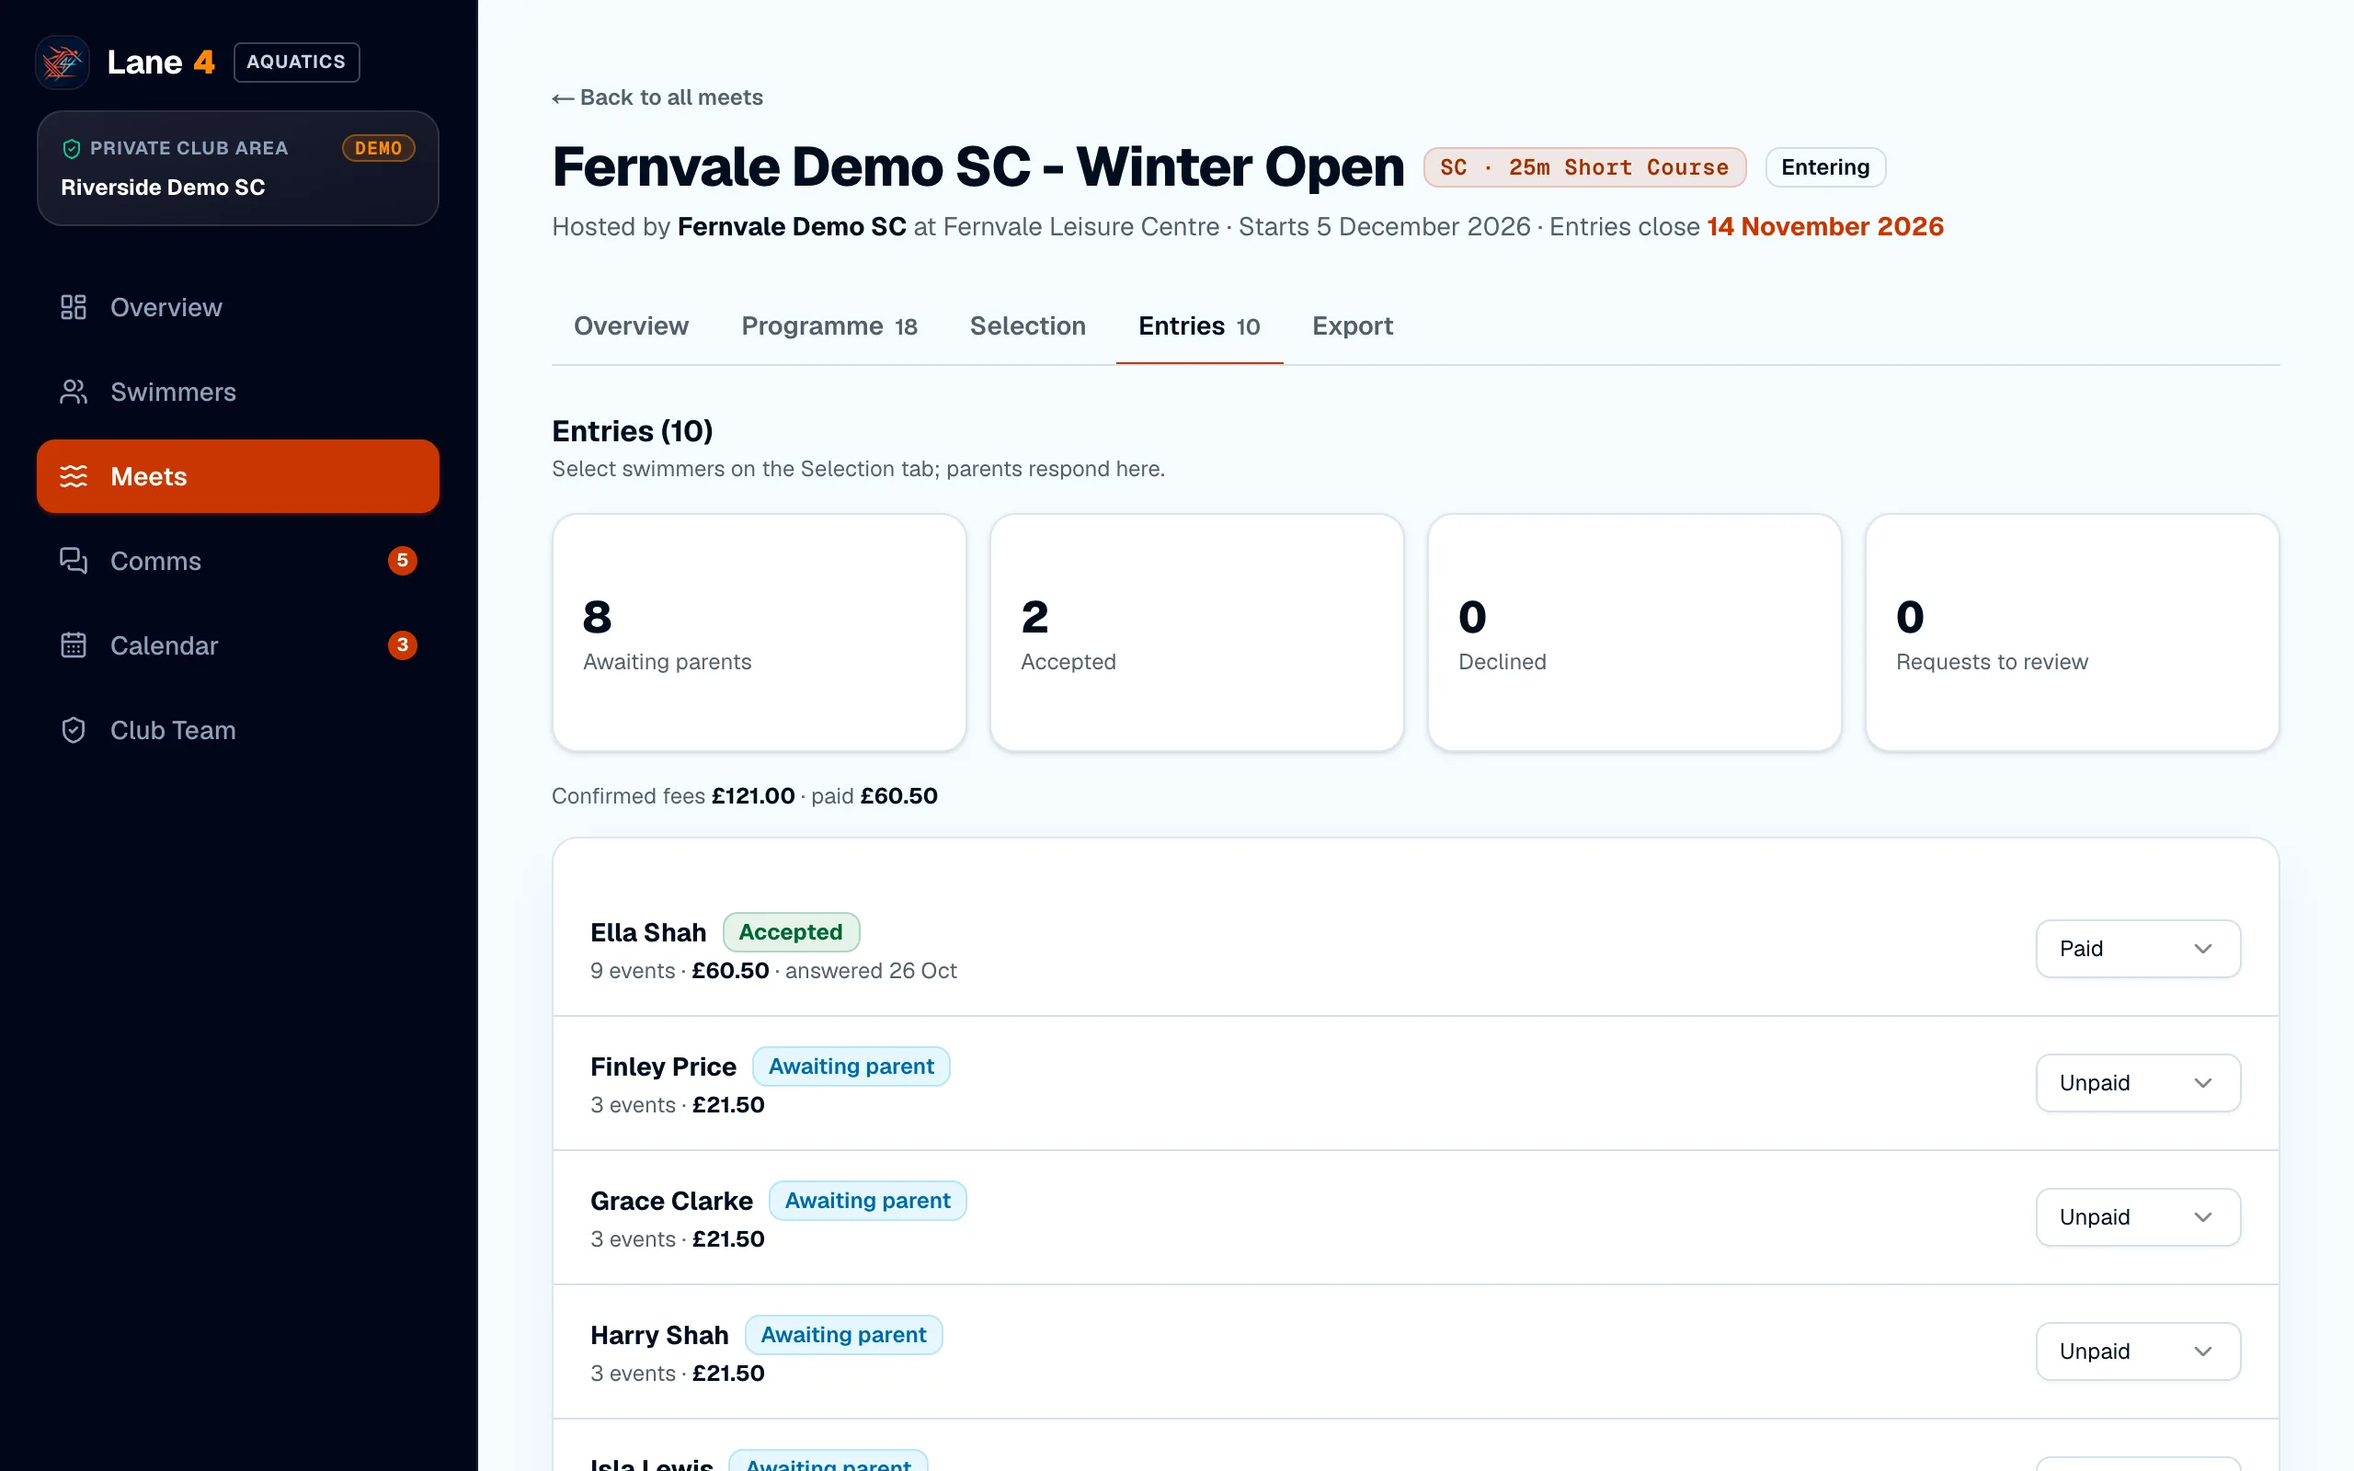Click Back to all meets link

tap(657, 97)
